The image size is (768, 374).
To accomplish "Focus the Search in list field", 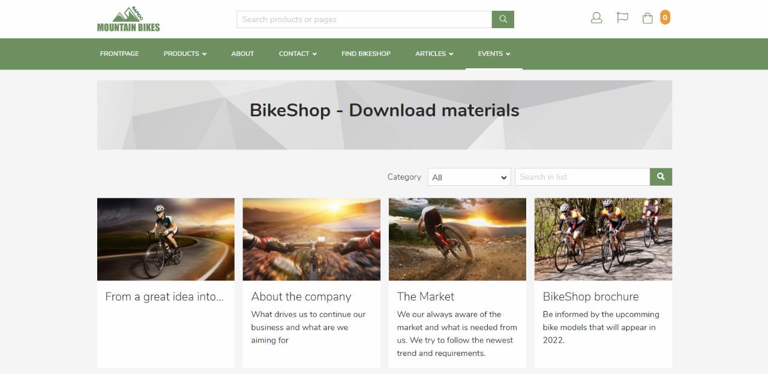I will (582, 177).
